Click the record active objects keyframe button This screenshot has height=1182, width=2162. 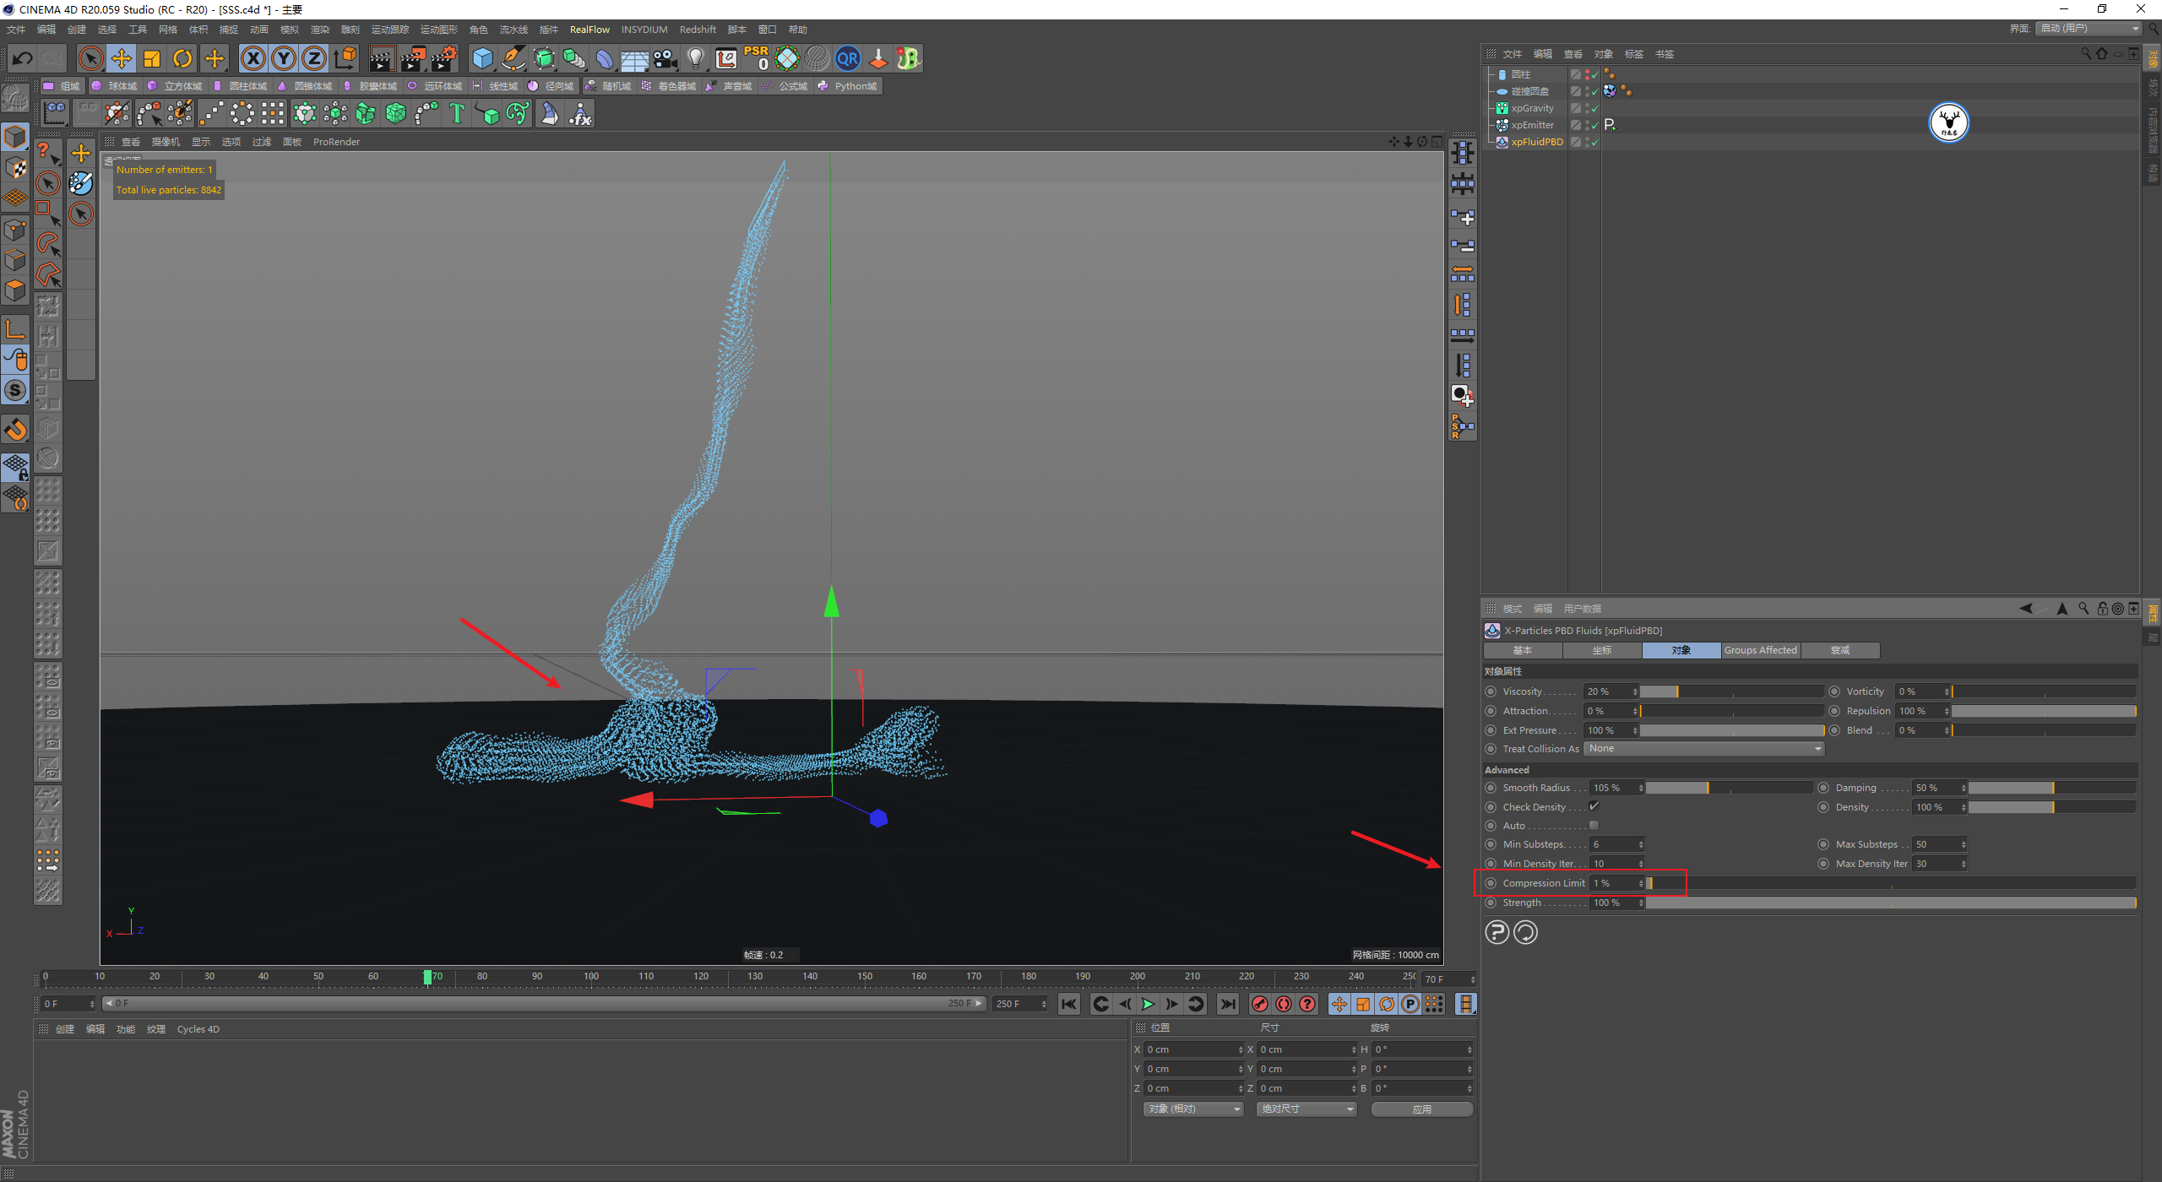point(1260,1004)
